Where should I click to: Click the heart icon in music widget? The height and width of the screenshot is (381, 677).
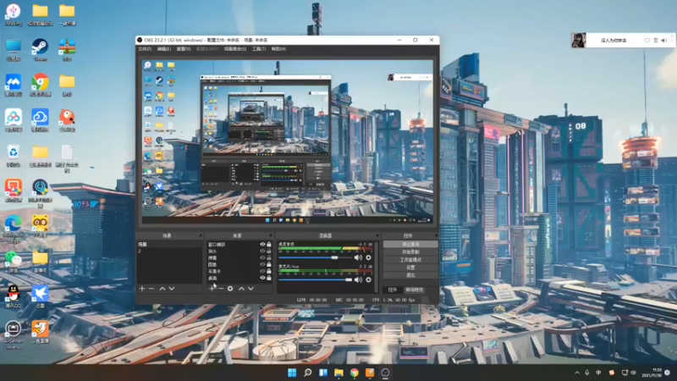[x=647, y=40]
